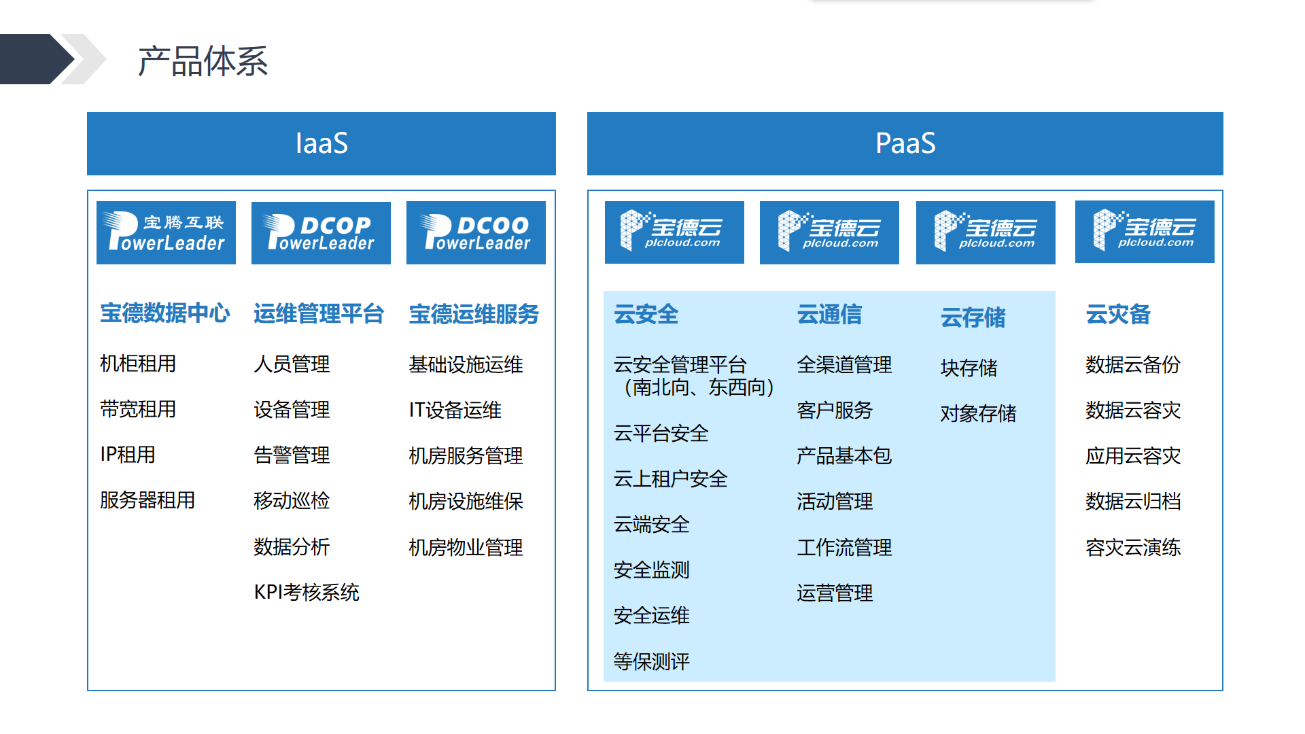The height and width of the screenshot is (734, 1305).
Task: Click the 宝腾互联 PowerLeader logo
Action: pyautogui.click(x=166, y=232)
